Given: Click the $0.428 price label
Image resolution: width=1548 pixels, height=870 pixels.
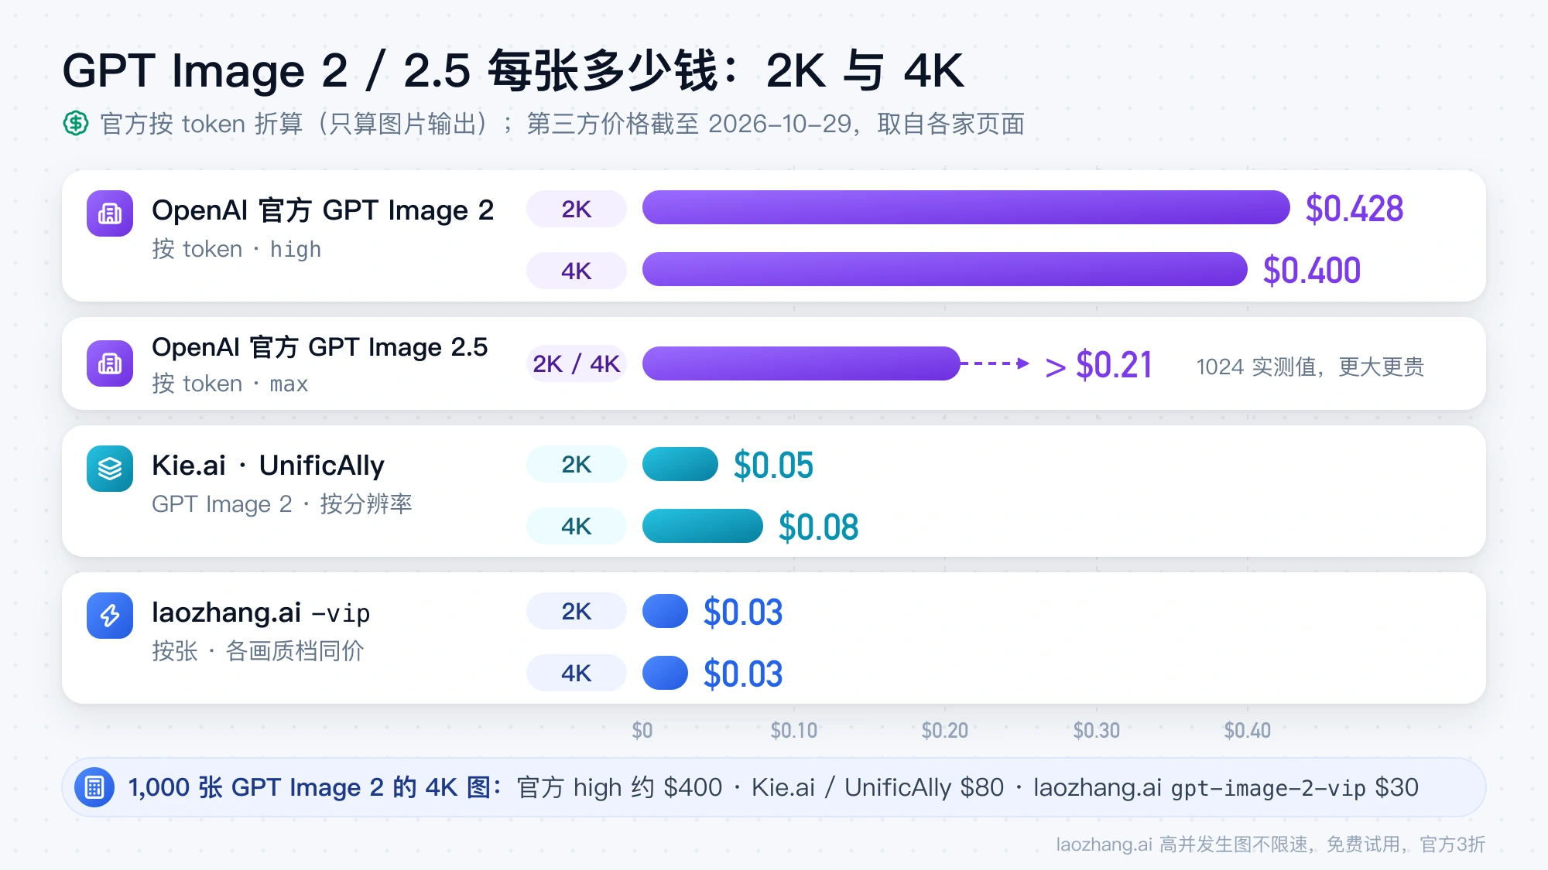Looking at the screenshot, I should pos(1354,209).
